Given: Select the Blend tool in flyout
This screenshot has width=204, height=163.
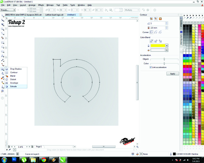Looking at the screenshot, I should 13,76.
